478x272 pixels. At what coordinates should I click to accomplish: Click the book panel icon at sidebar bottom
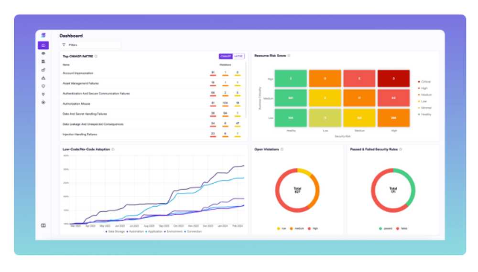click(x=43, y=225)
